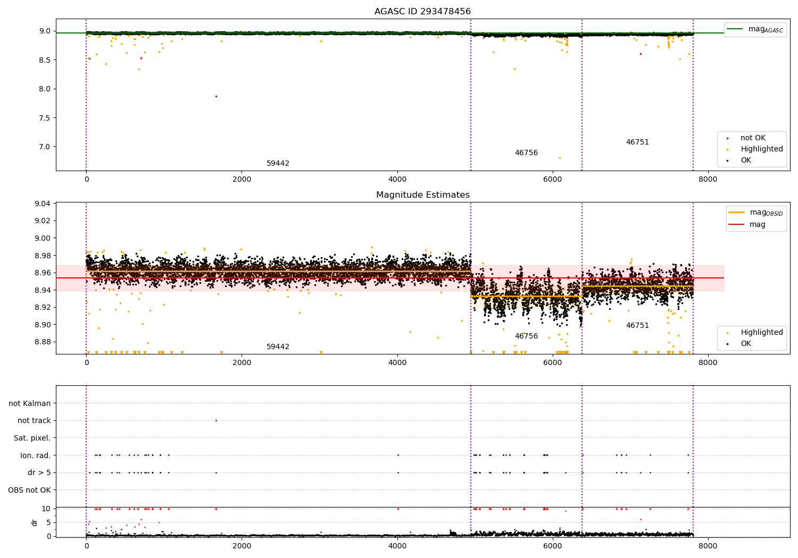Click the '8.92' y-tick in Magnitude Estimates plot

point(43,308)
